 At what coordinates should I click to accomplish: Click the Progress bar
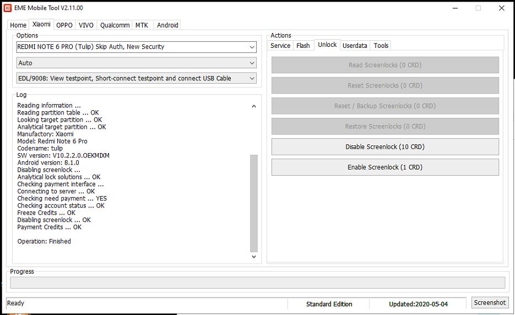click(x=258, y=283)
